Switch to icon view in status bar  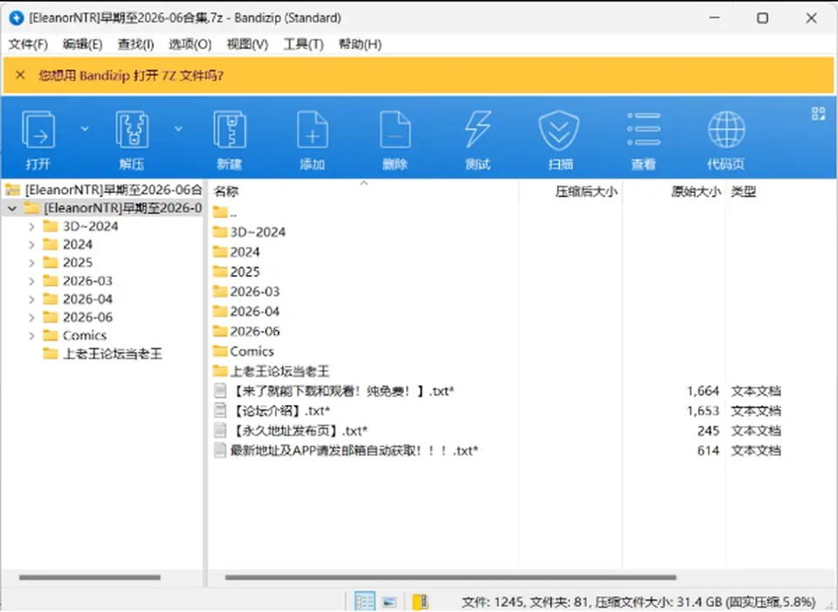pyautogui.click(x=389, y=602)
